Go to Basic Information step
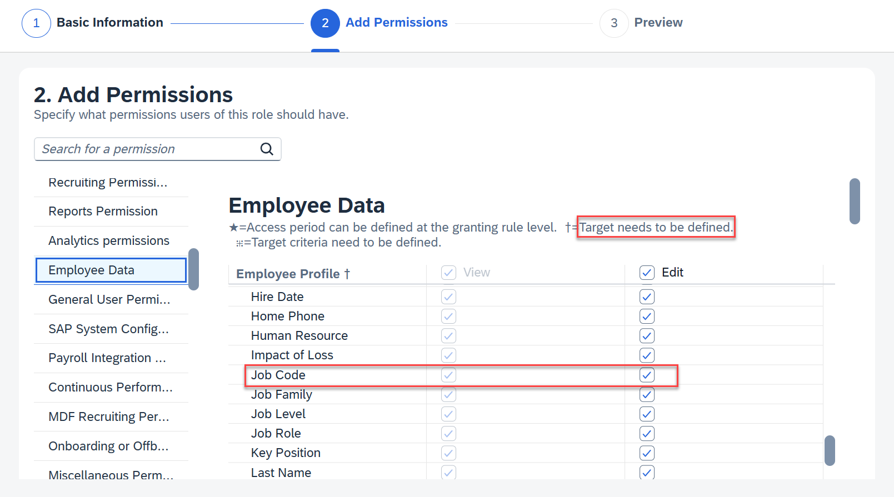The height and width of the screenshot is (497, 894). (x=110, y=22)
